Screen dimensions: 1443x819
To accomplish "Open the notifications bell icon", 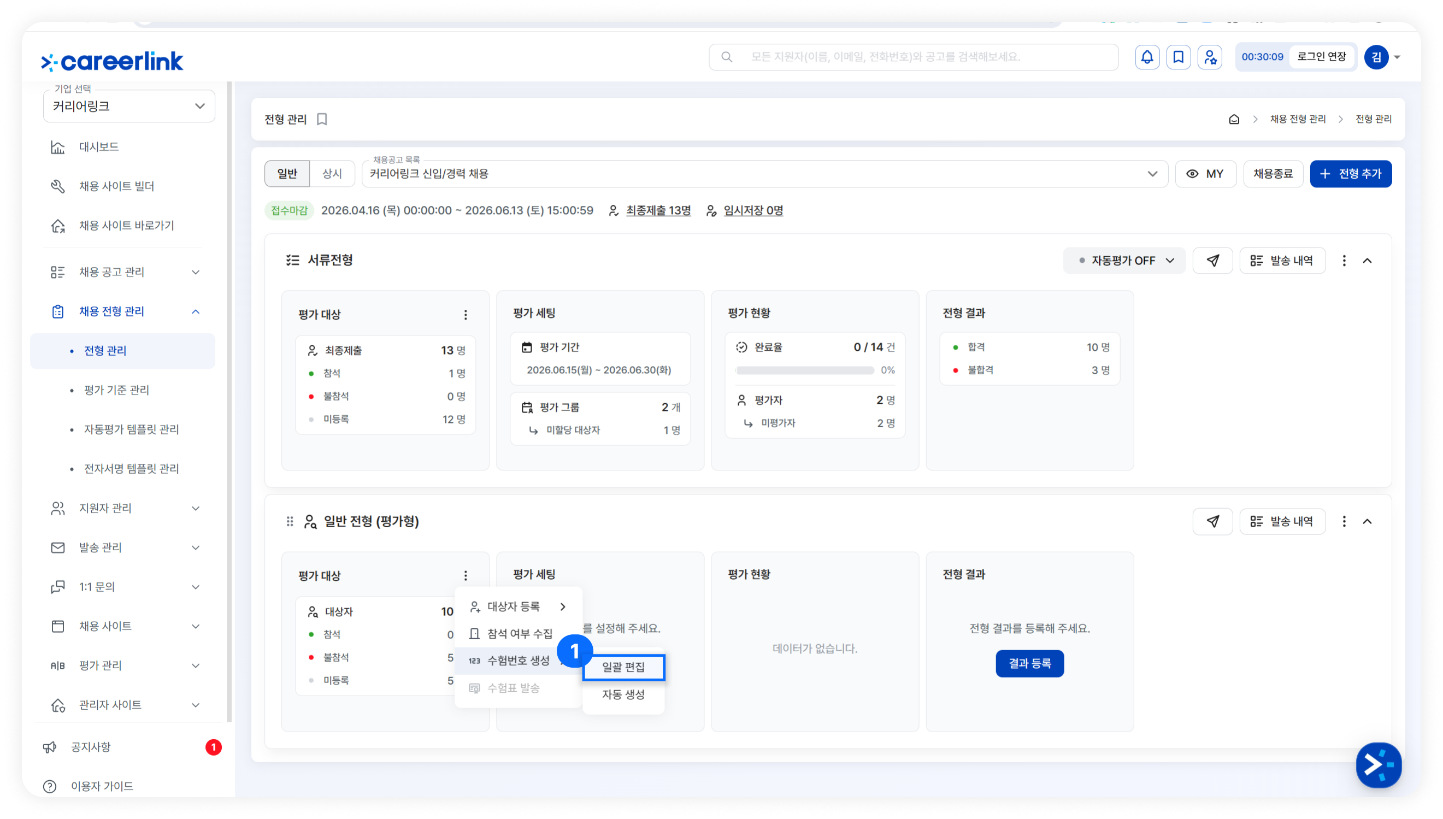I will (1147, 57).
